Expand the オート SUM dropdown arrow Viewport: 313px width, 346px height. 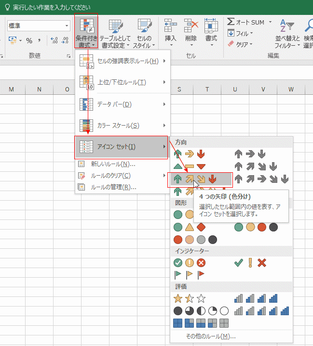pos(270,22)
